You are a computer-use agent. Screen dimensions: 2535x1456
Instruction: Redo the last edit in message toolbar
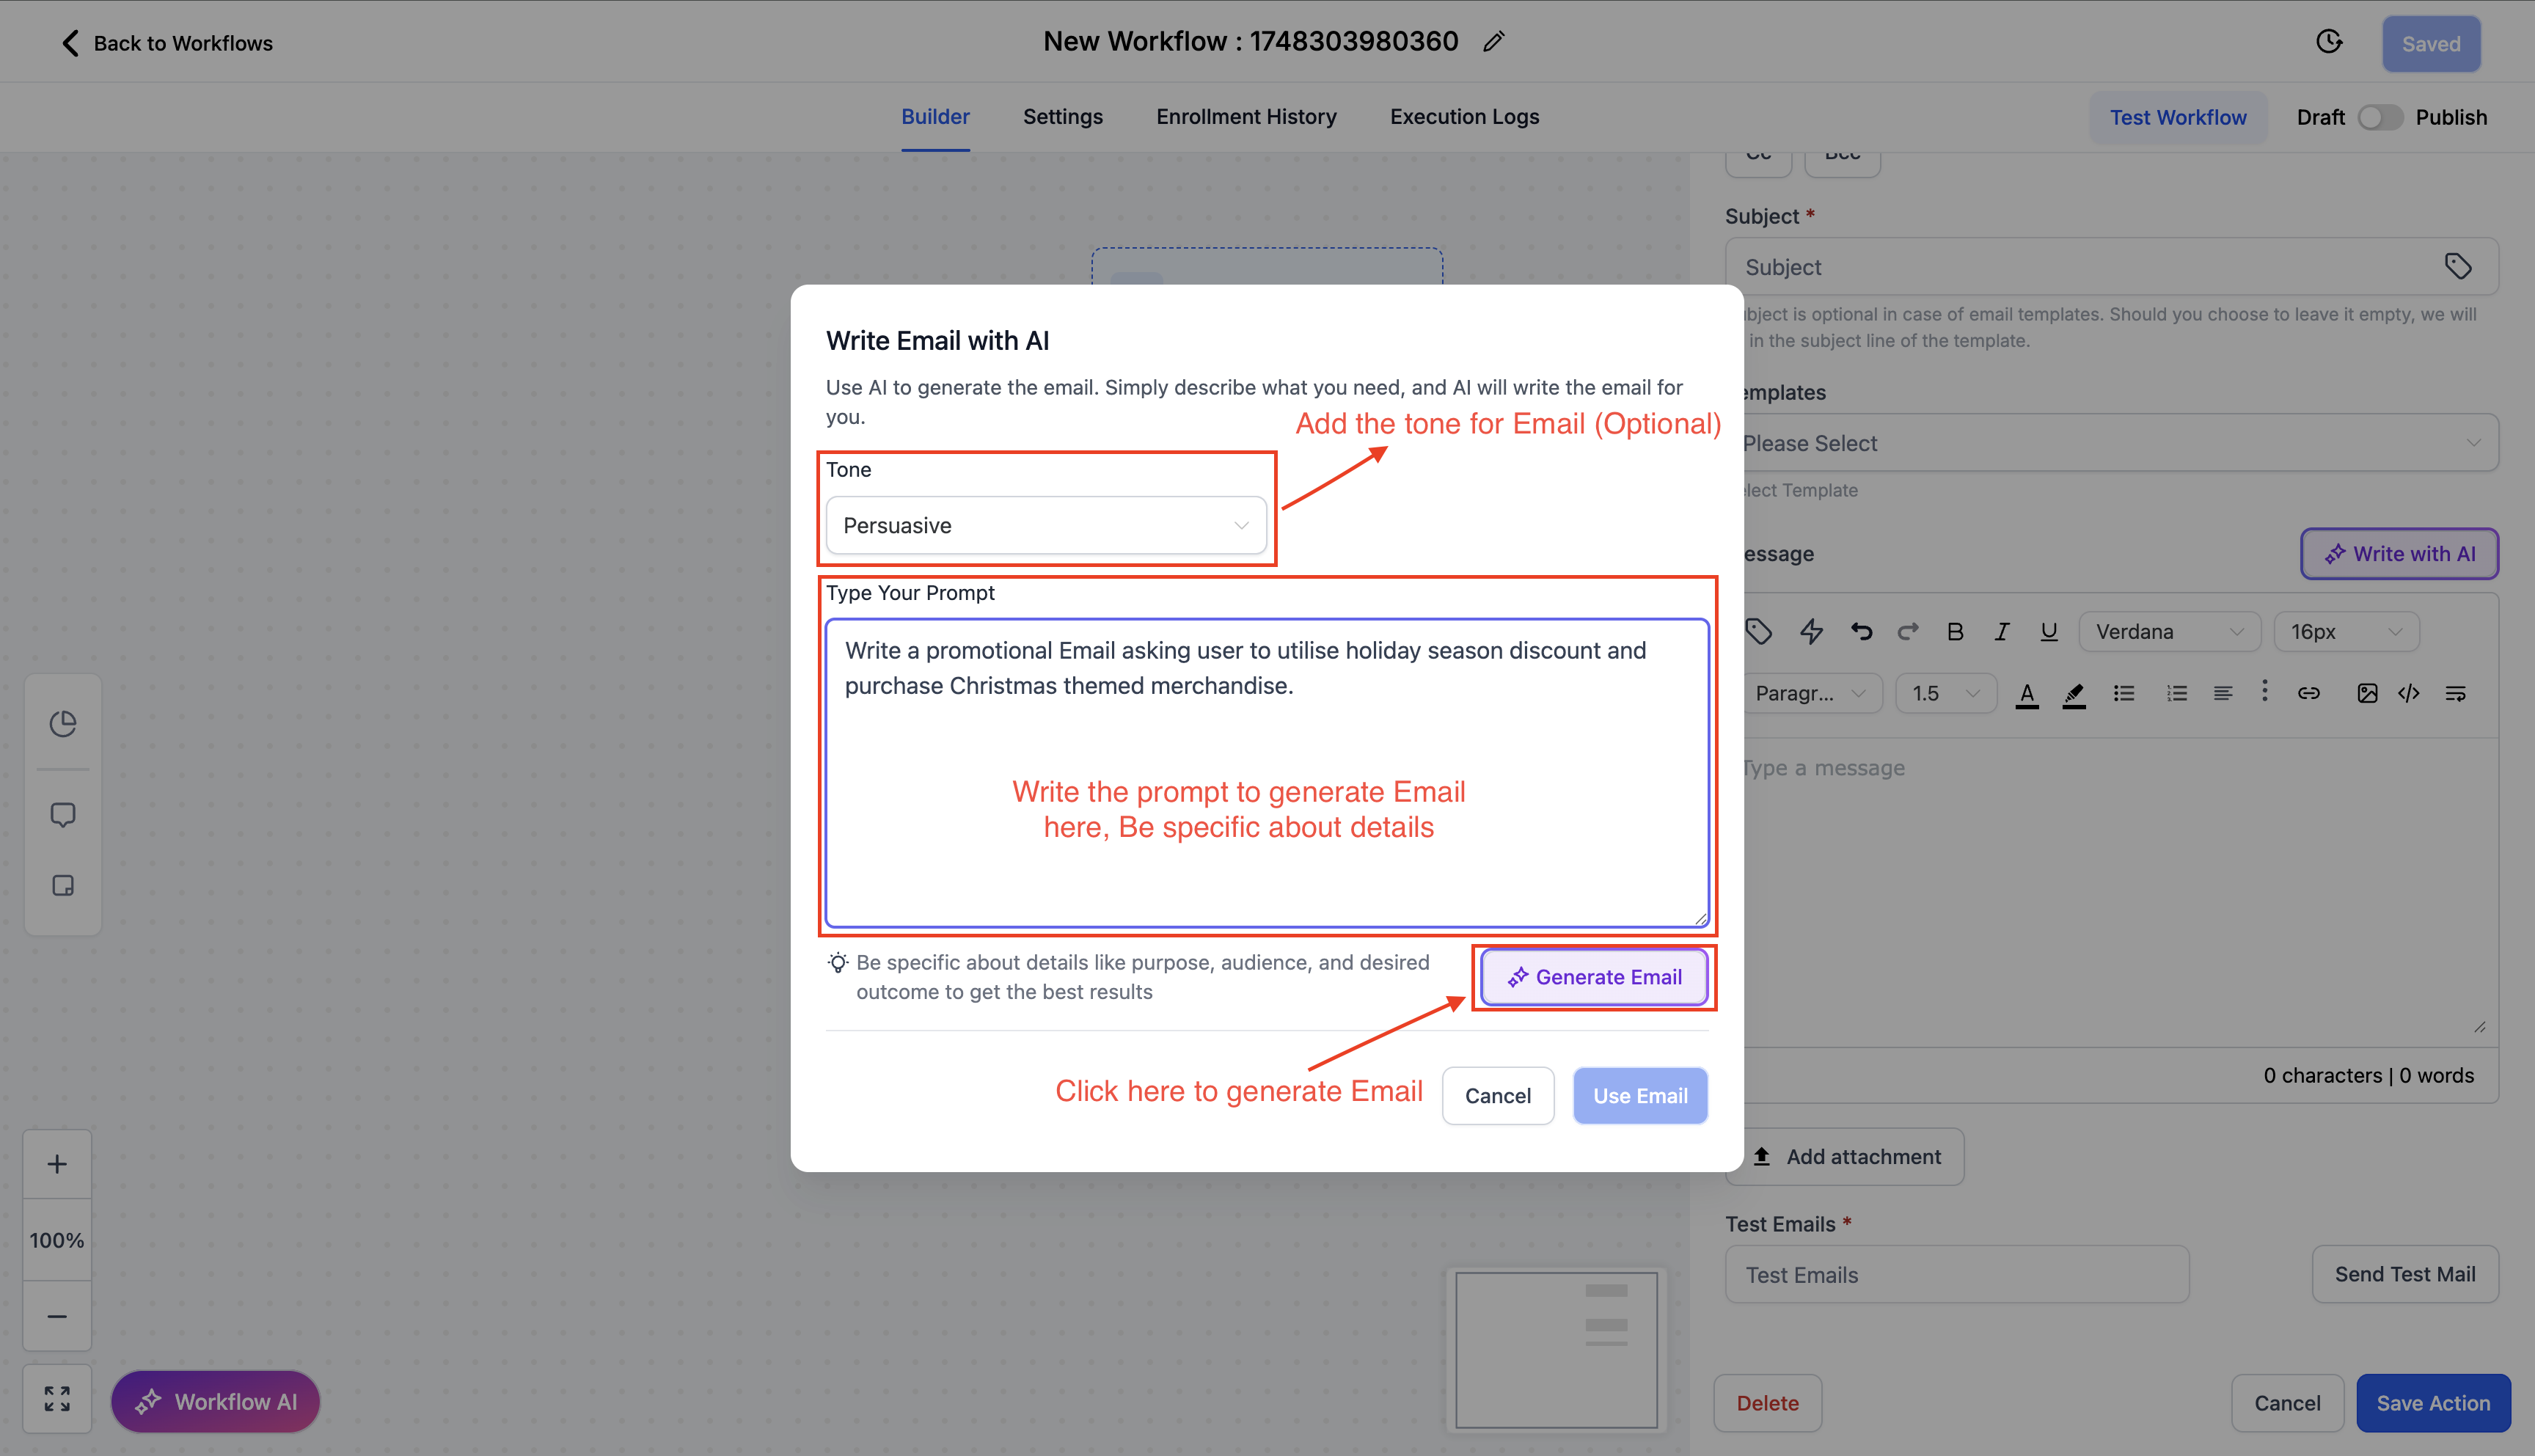pyautogui.click(x=1908, y=631)
